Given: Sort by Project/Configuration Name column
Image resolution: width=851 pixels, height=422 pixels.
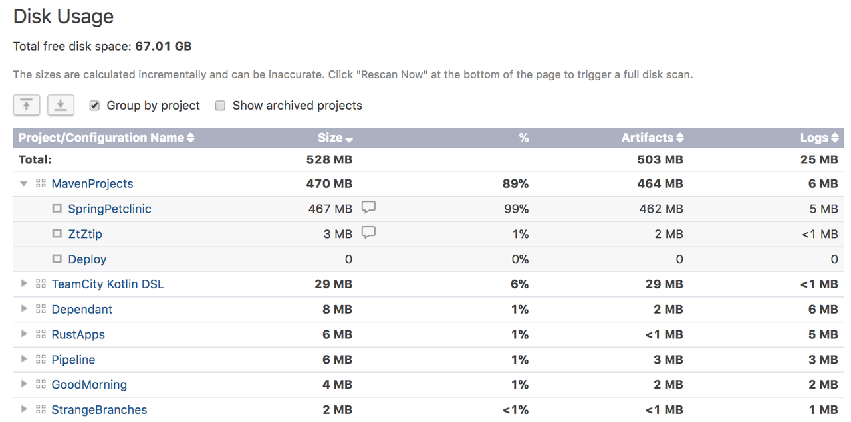Looking at the screenshot, I should [x=106, y=138].
